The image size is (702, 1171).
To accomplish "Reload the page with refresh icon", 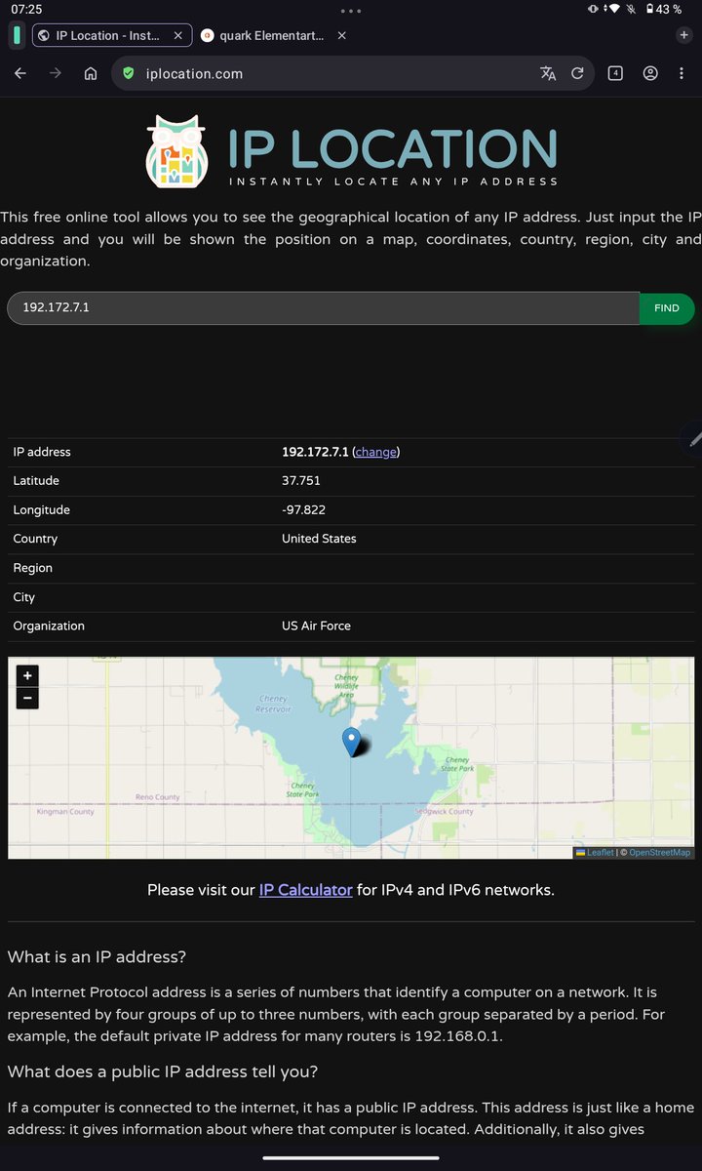I will (577, 73).
